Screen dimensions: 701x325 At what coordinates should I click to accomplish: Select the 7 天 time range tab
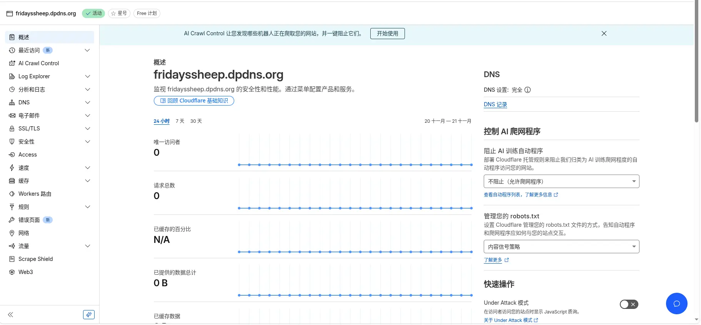pos(180,121)
